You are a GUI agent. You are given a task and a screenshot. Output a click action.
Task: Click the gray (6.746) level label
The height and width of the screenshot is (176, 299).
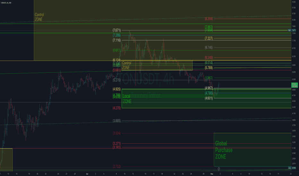[x=209, y=47]
